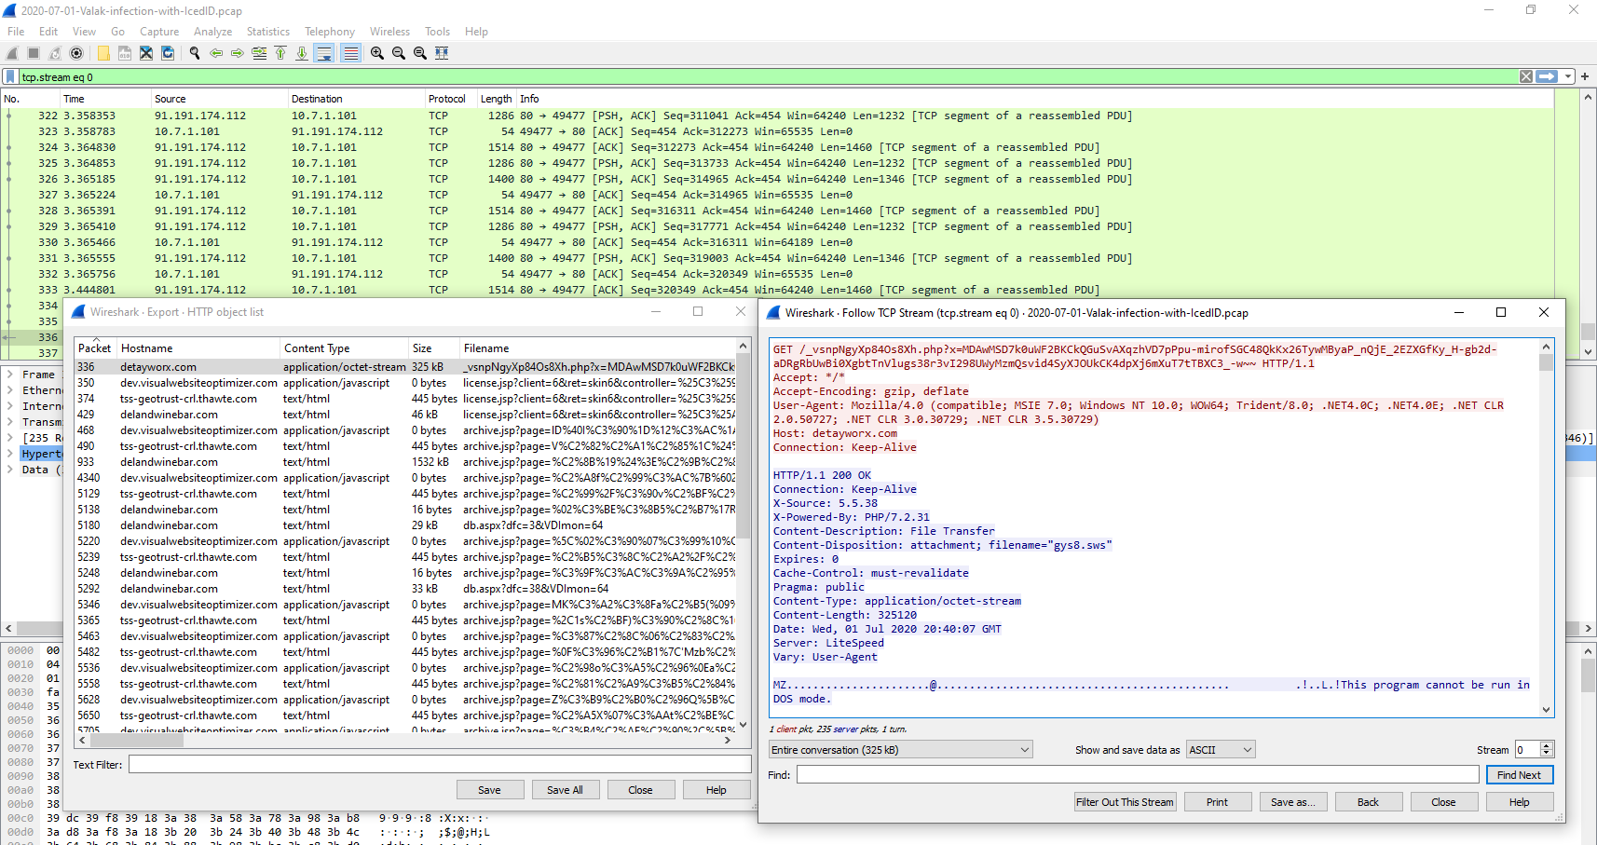Open the Analyze menu

click(212, 32)
